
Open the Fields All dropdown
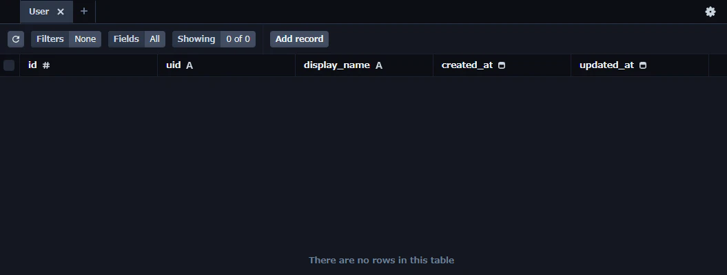coord(136,39)
